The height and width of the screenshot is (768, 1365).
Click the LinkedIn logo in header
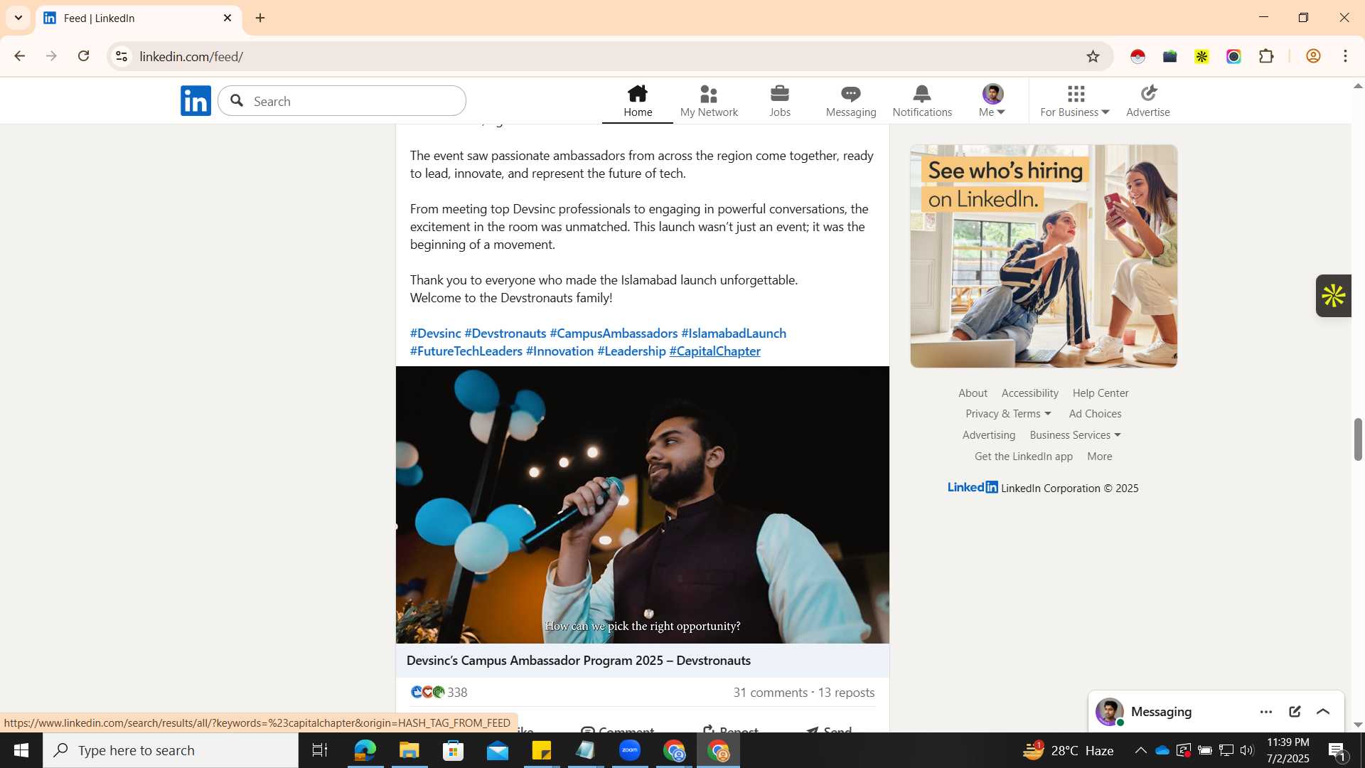point(196,101)
